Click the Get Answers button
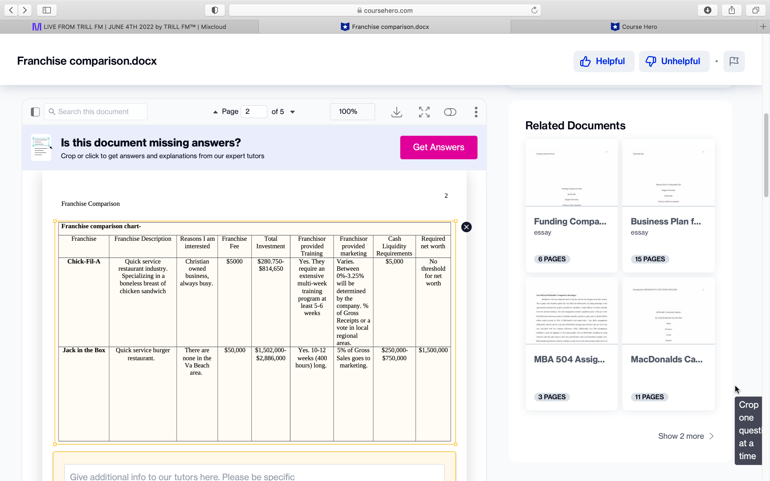Viewport: 770px width, 481px height. (438, 147)
